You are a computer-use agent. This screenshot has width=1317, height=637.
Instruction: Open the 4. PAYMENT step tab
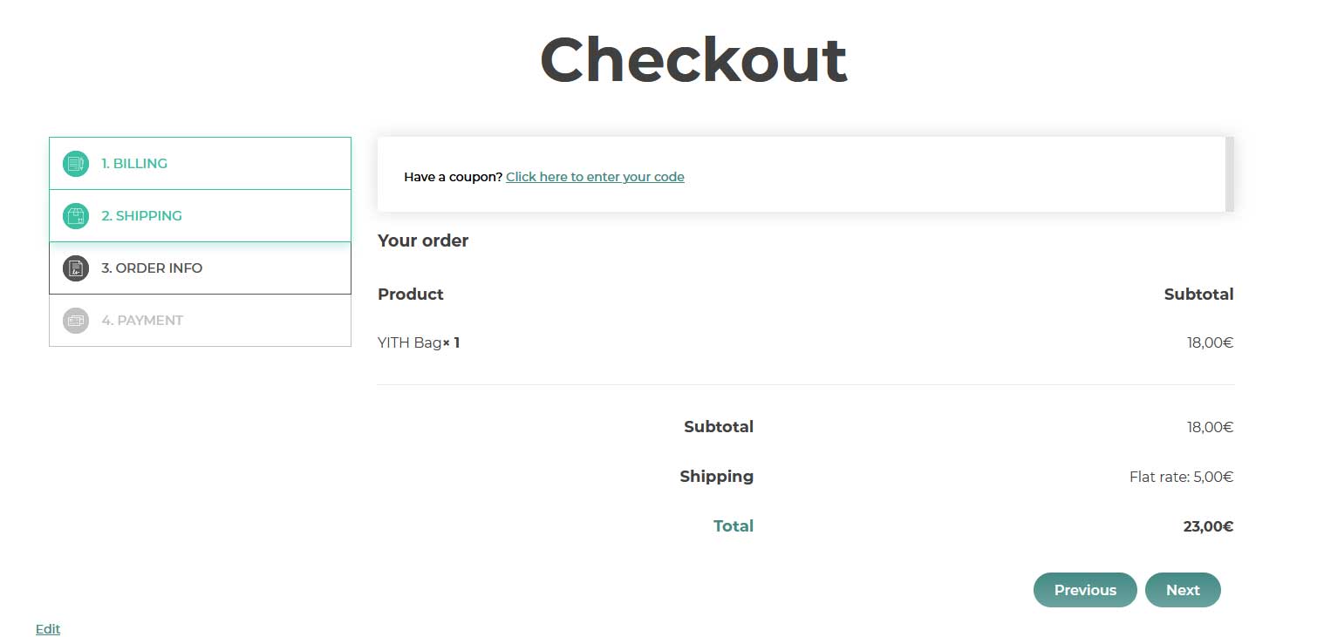tap(142, 321)
